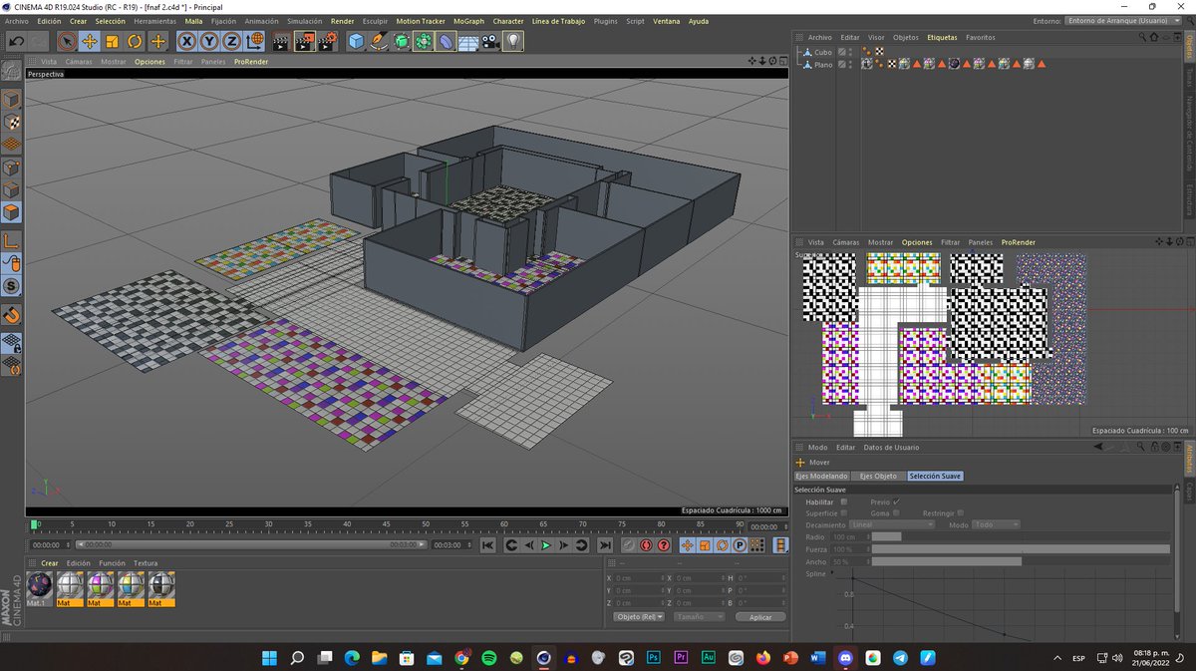1196x671 pixels.
Task: Select the Mat.1 material thumbnail
Action: coord(39,589)
